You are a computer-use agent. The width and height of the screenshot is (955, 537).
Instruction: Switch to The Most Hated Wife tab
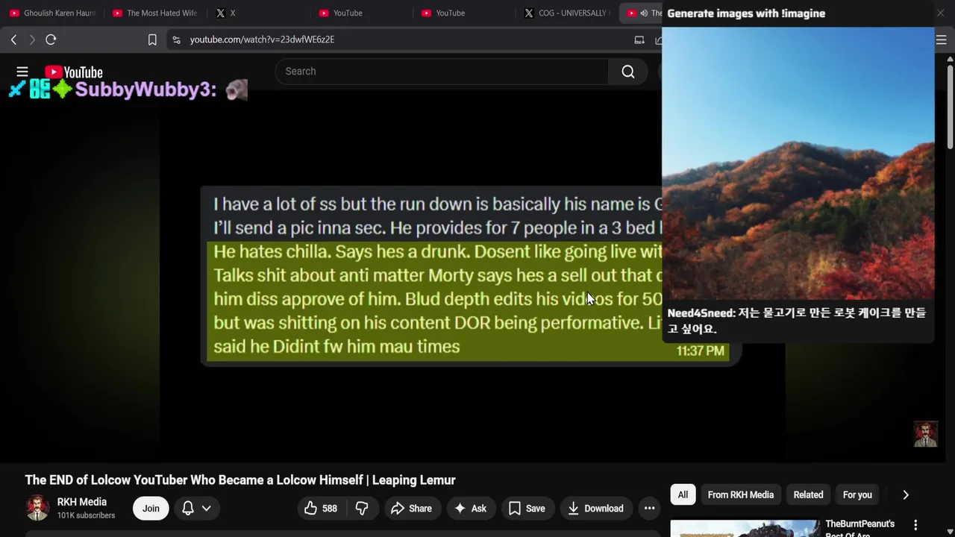click(155, 13)
